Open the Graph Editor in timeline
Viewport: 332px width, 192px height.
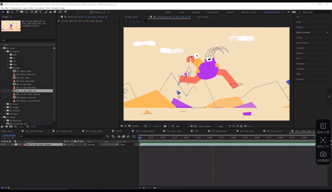pyautogui.click(x=134, y=137)
